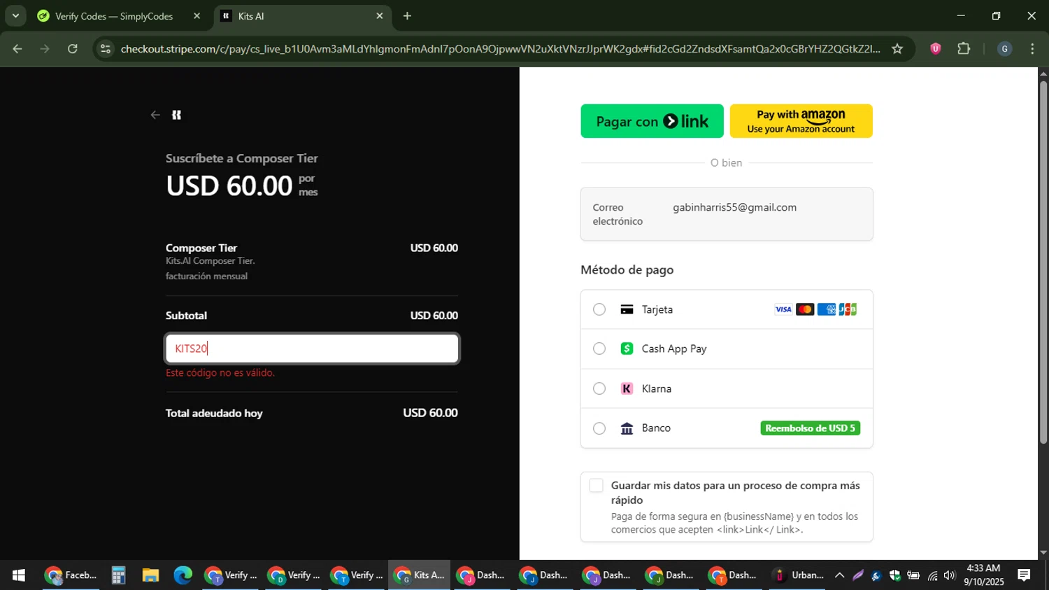1049x590 pixels.
Task: Check Guardar mis datos checkbox
Action: (x=596, y=486)
